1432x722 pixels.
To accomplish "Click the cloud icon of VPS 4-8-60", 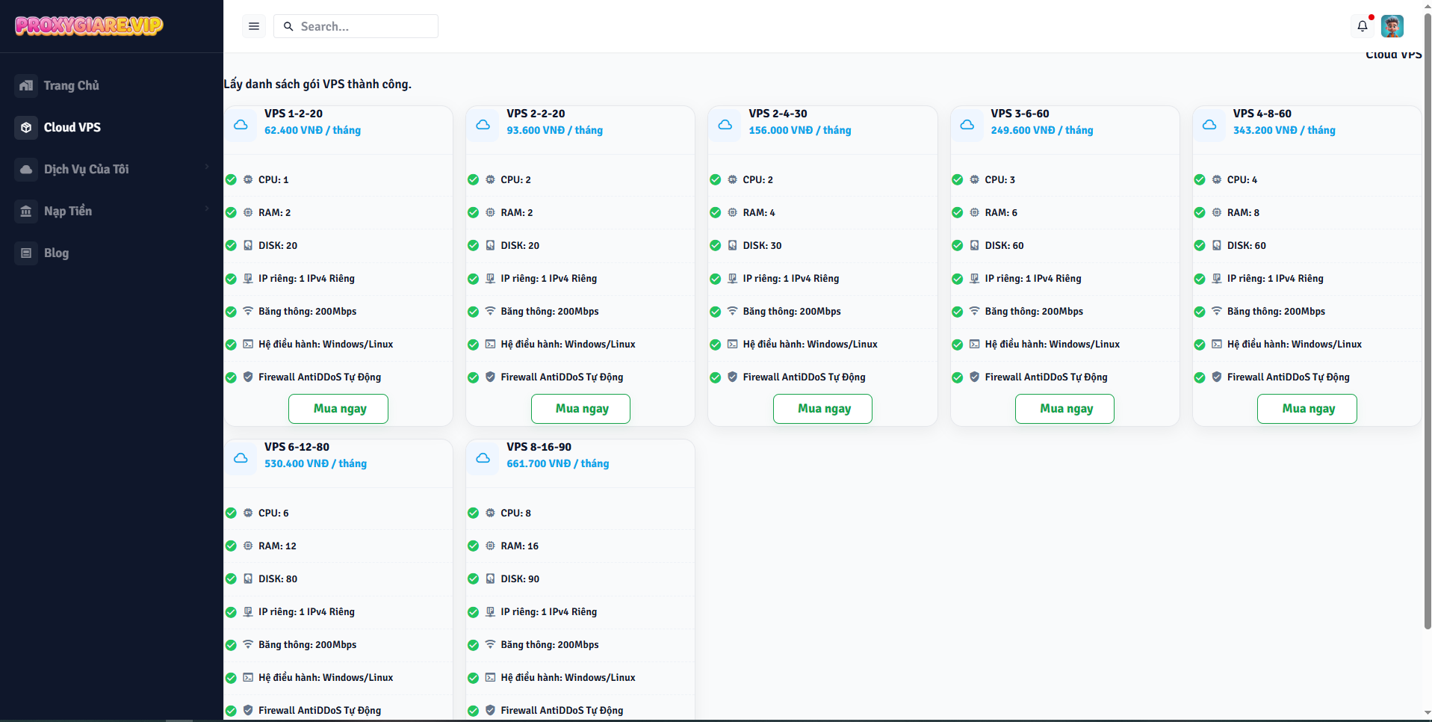I will click(x=1209, y=125).
